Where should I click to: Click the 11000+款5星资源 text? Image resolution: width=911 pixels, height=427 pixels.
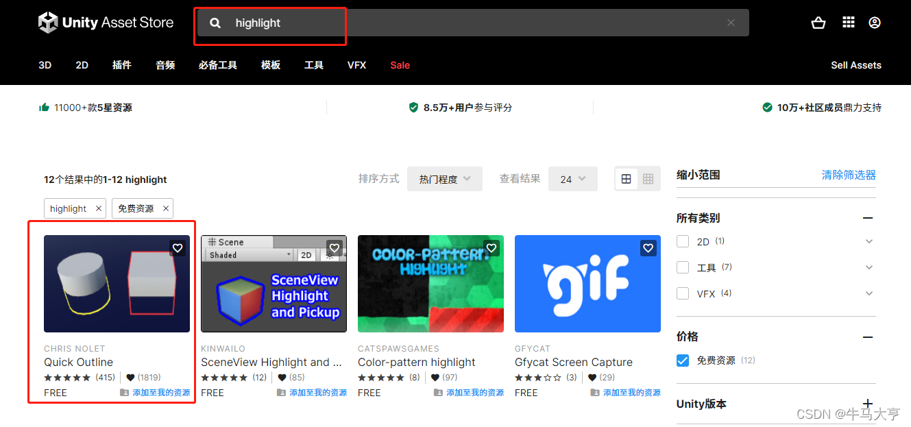click(x=93, y=108)
